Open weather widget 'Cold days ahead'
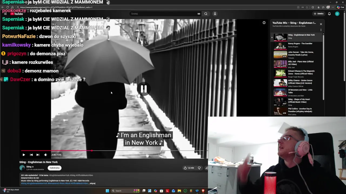Image resolution: width=346 pixels, height=194 pixels. pyautogui.click(x=11, y=190)
